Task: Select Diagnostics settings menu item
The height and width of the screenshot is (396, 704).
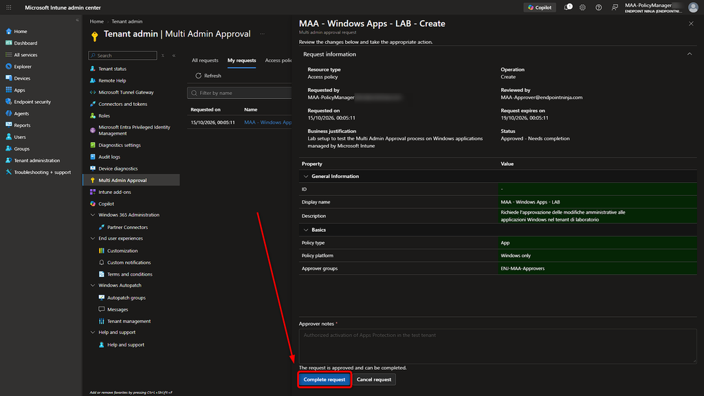Action: coord(120,145)
